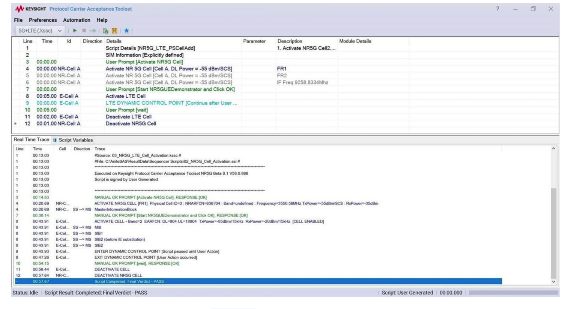The image size is (580, 309).
Task: Click 'SIB2 (before IE substitution)' trace line
Action: tap(120, 239)
